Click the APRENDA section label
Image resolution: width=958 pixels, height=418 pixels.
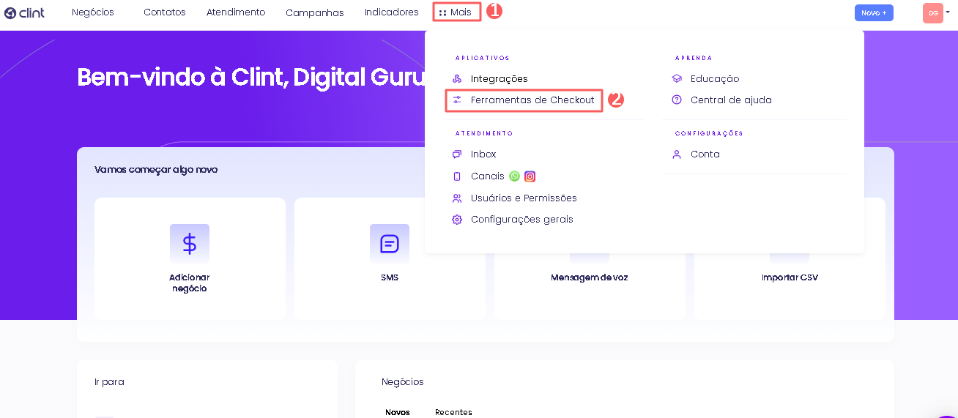point(694,58)
